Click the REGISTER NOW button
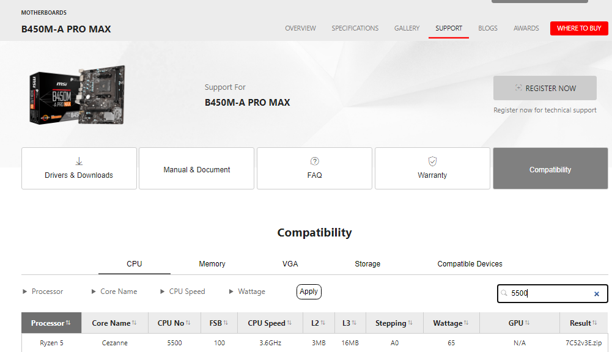 pos(545,88)
